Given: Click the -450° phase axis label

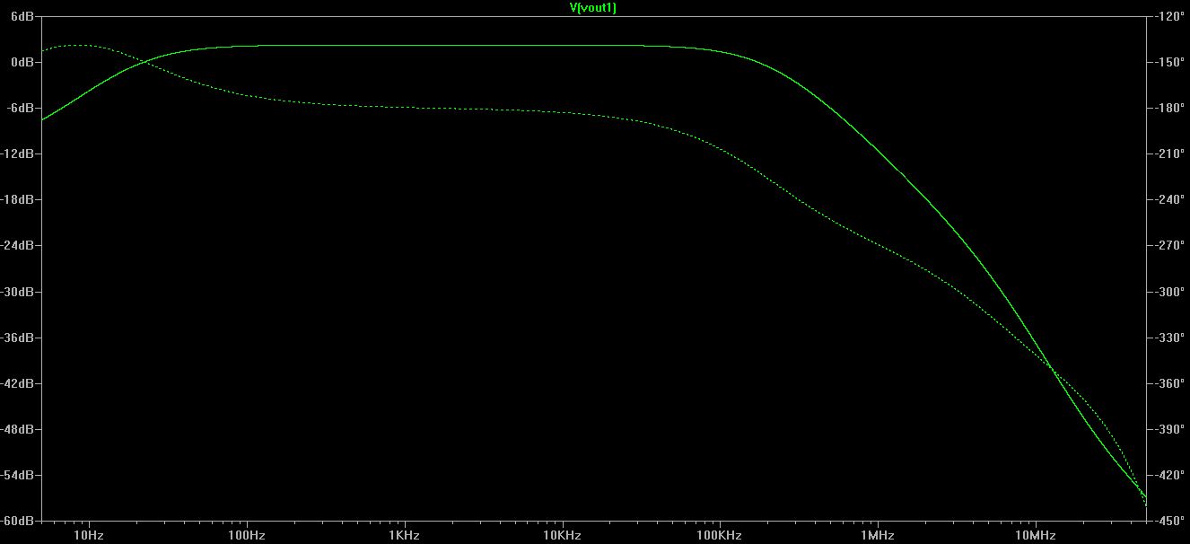Looking at the screenshot, I should 1168,521.
